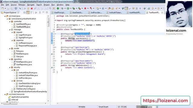Click the Resume debug icon
193x108 pixels.
click(x=25, y=8)
